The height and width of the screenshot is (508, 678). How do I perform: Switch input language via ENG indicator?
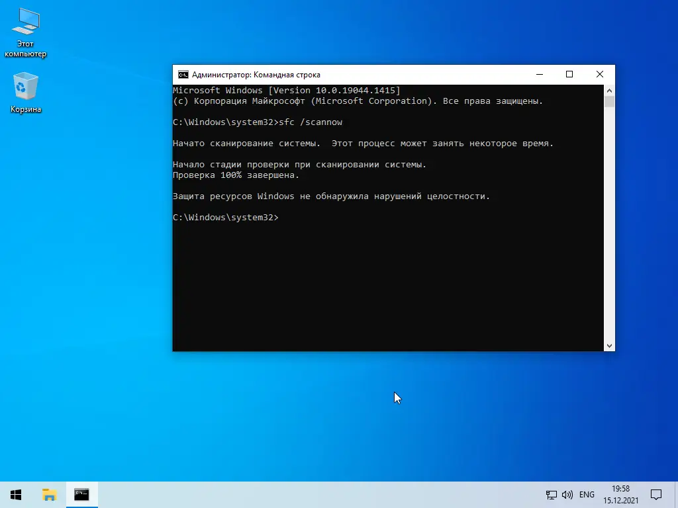pos(587,495)
